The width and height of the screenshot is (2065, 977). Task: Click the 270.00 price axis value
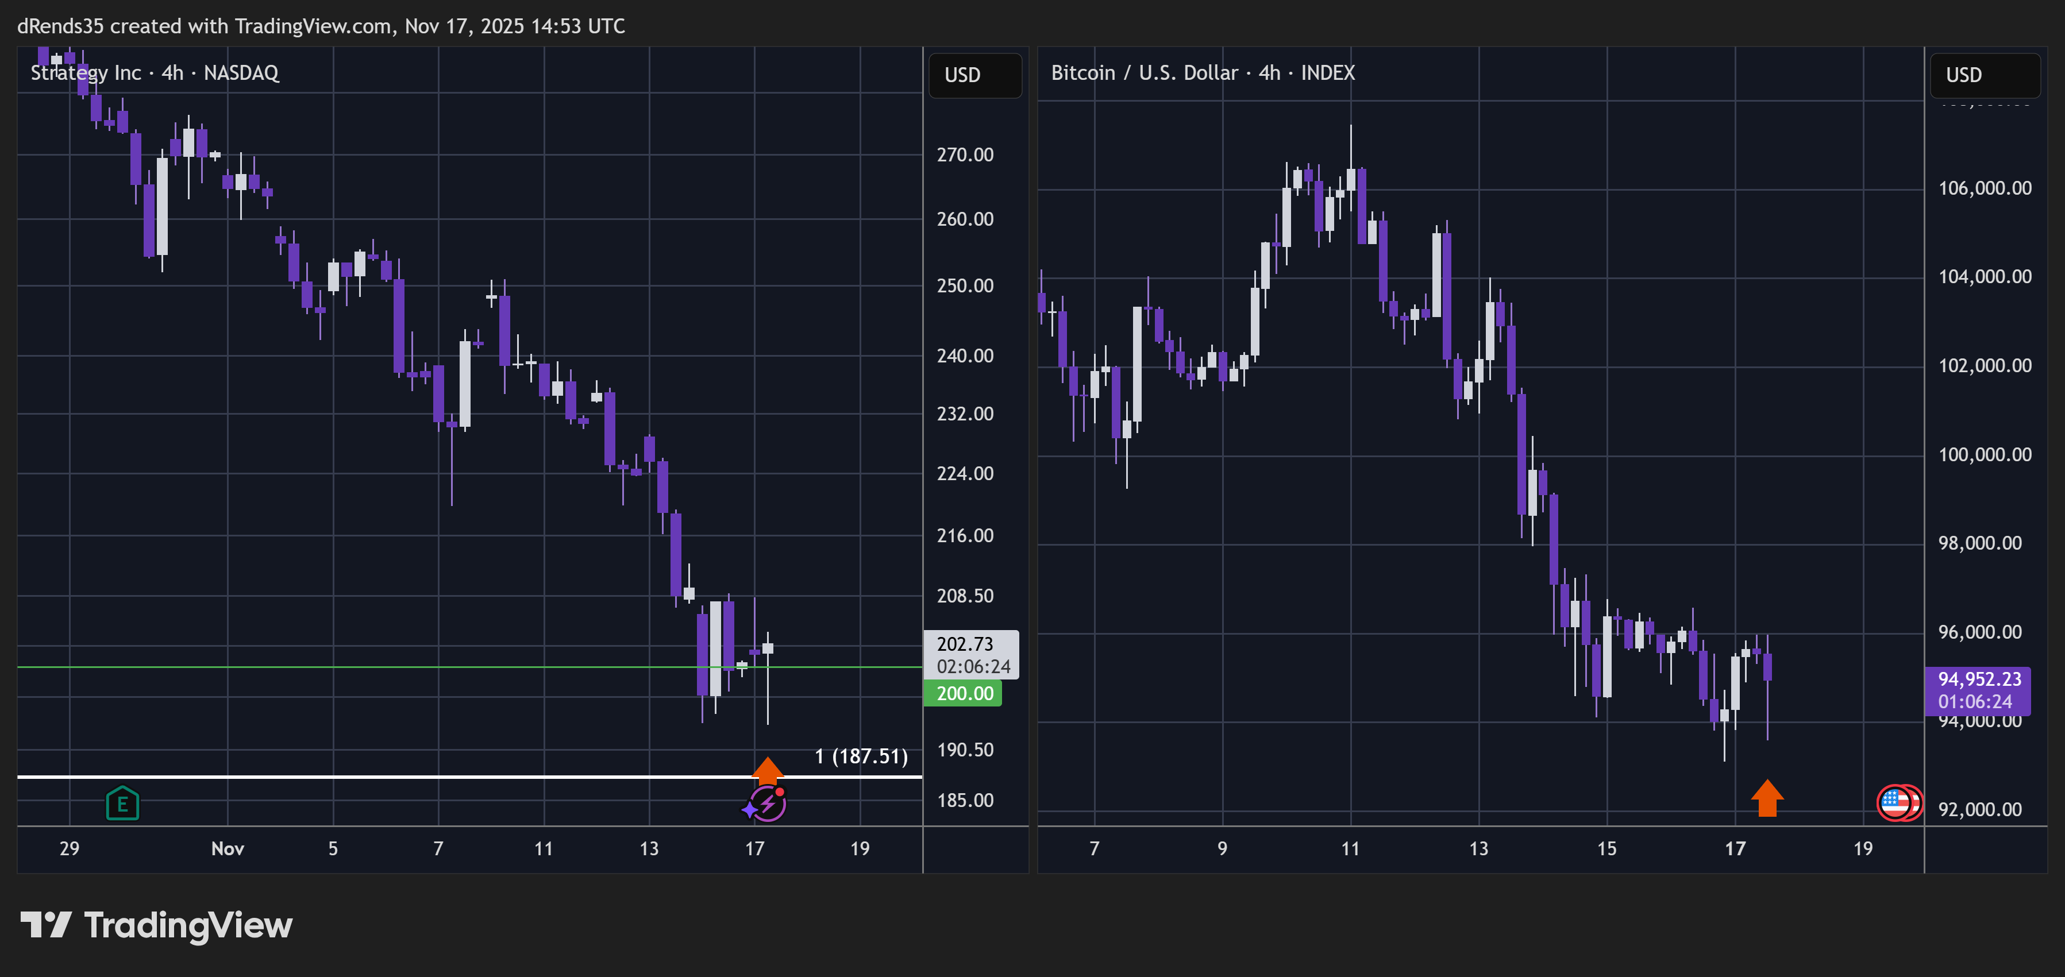click(x=965, y=155)
